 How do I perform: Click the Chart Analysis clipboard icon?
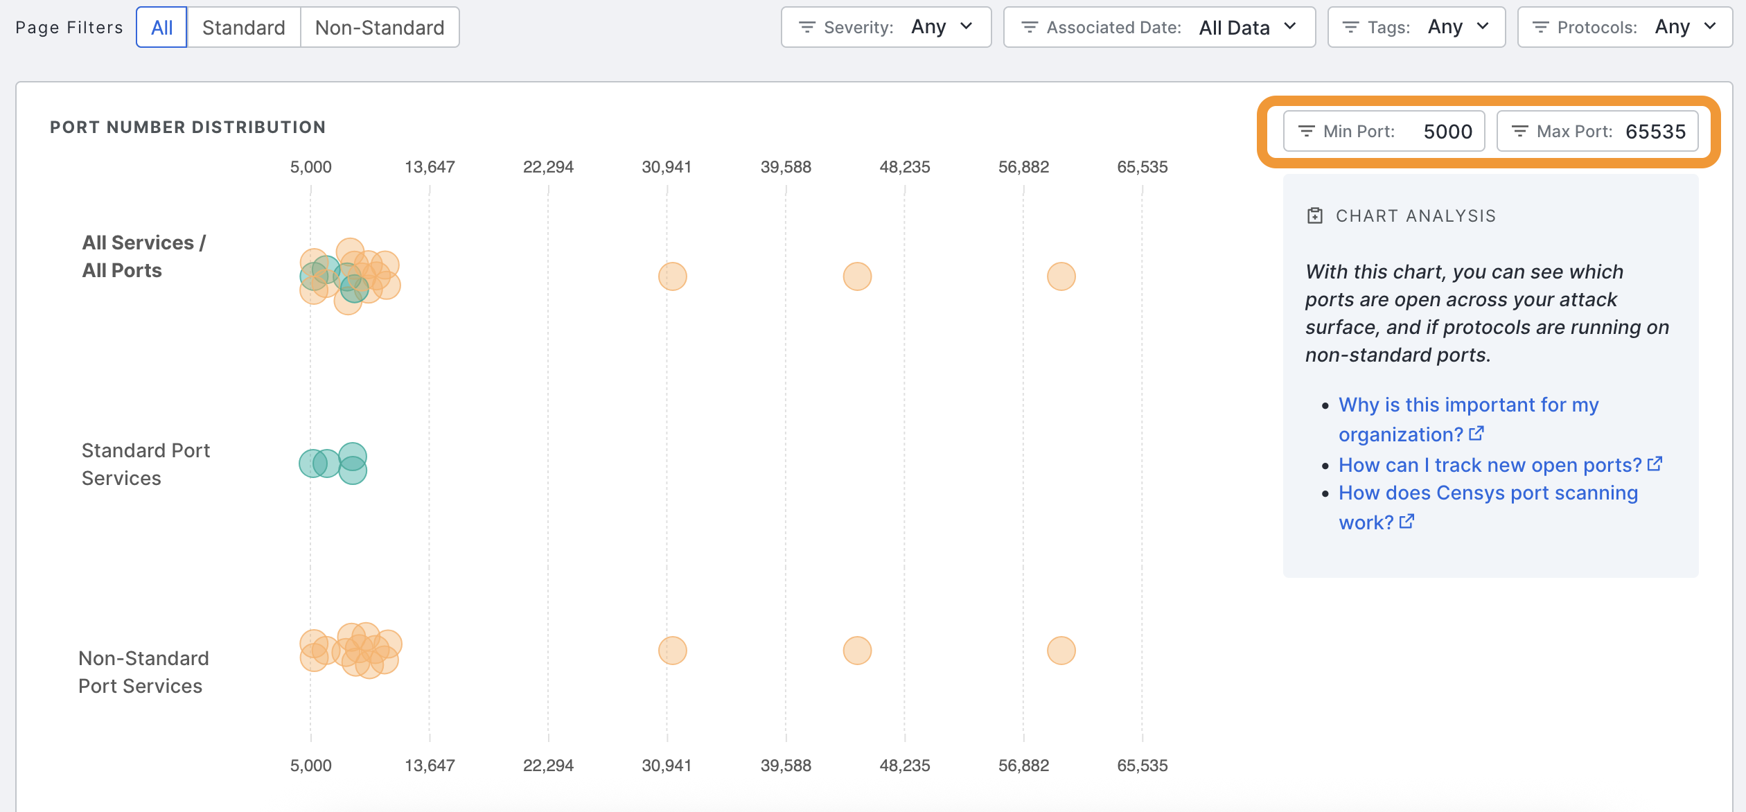click(1314, 215)
